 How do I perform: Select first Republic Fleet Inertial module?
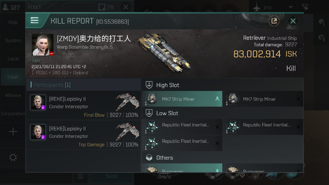point(182,127)
